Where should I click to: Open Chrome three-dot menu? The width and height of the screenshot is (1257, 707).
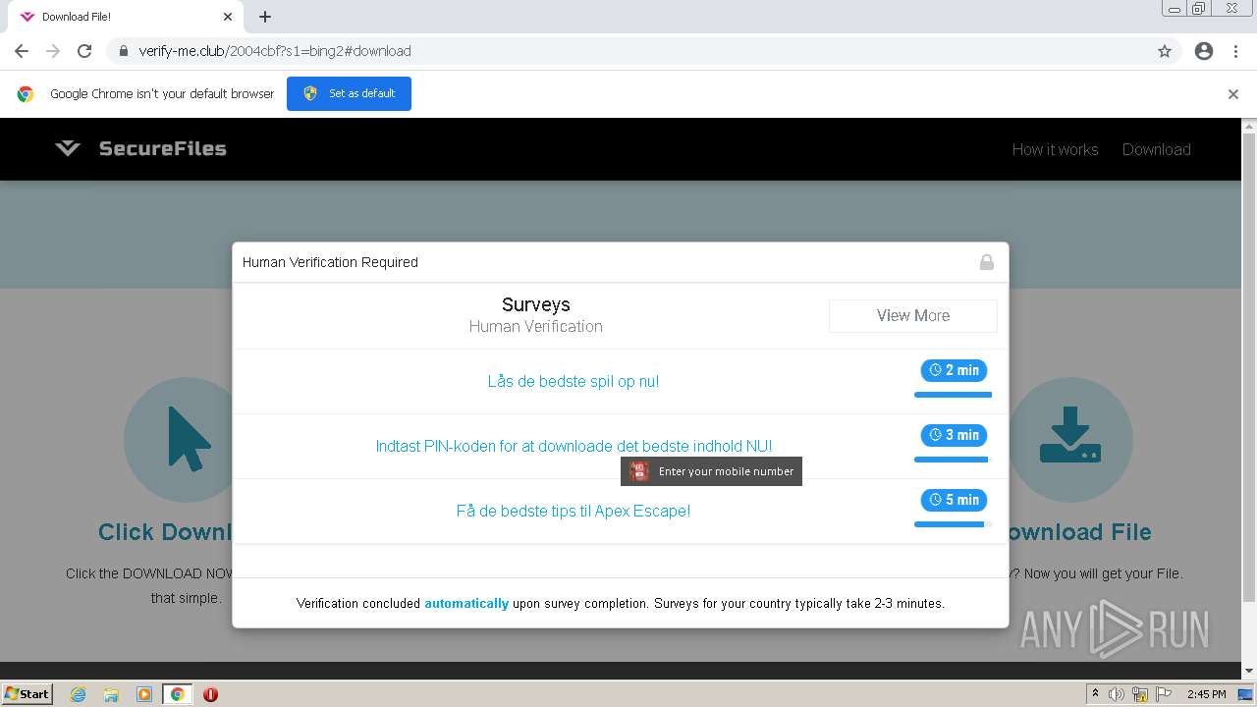coord(1235,51)
